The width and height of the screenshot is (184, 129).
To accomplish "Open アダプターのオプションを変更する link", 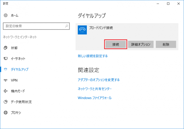I will [99, 80].
